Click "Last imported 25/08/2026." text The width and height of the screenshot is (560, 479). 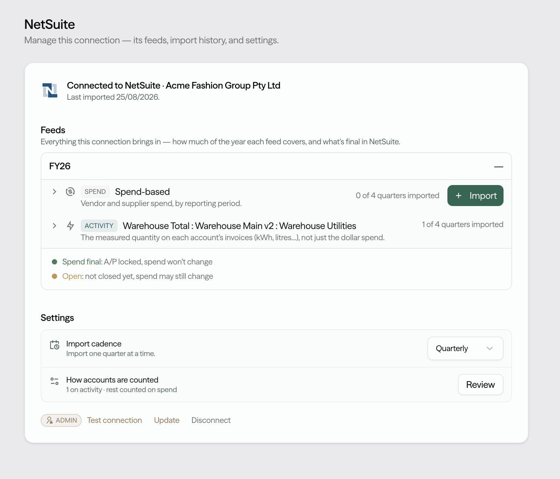coord(113,97)
